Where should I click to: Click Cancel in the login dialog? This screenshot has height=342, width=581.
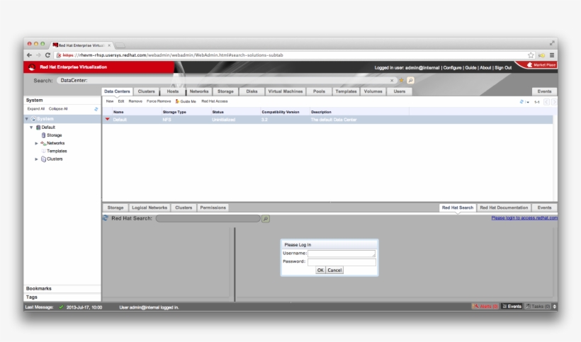pyautogui.click(x=334, y=270)
